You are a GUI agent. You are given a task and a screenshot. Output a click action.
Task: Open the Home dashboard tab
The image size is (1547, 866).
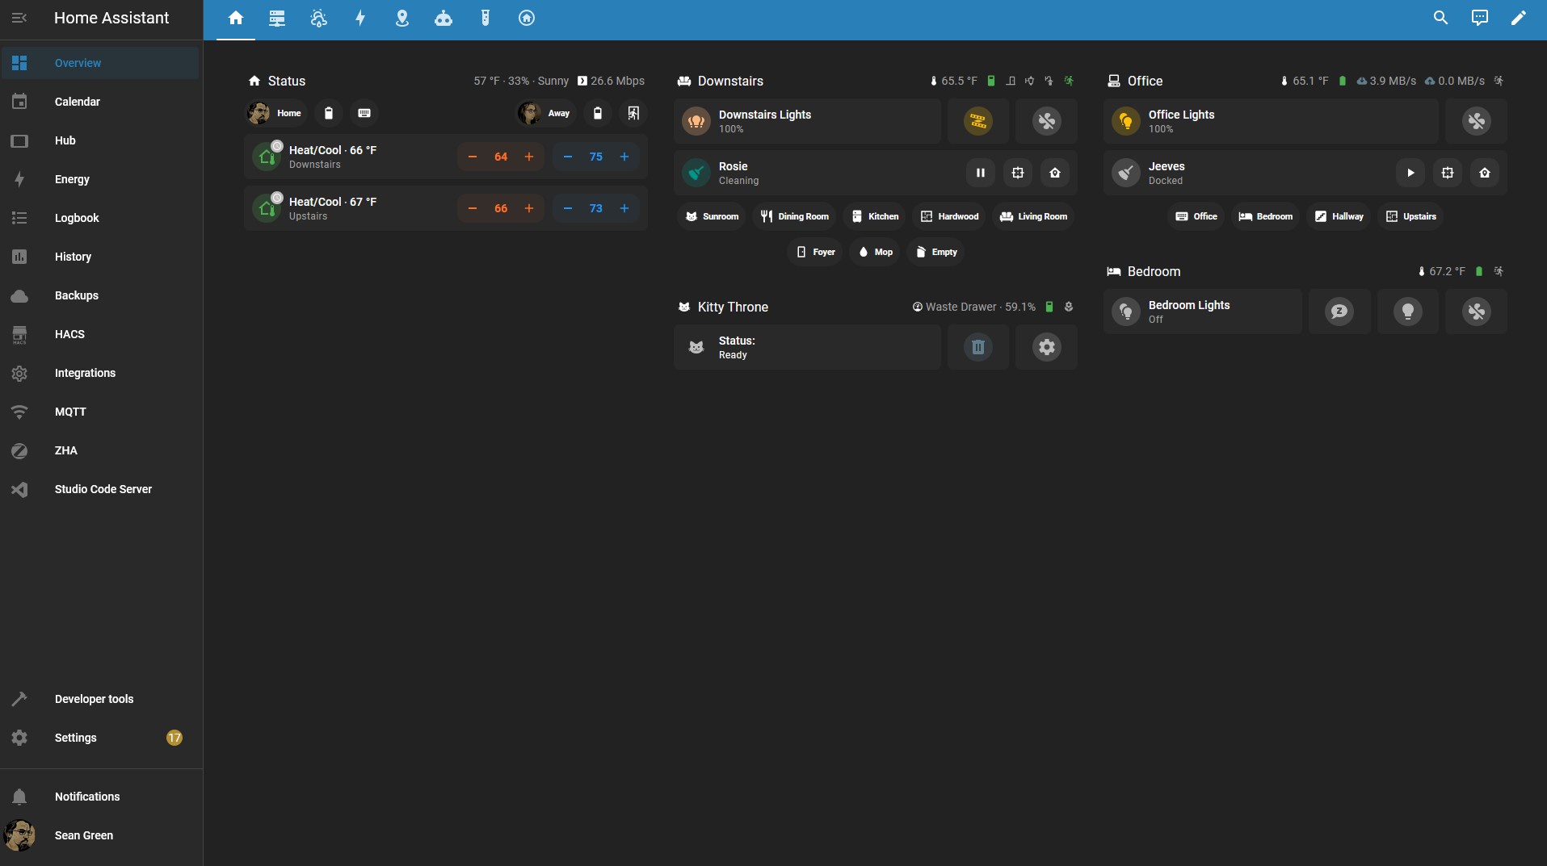pyautogui.click(x=235, y=18)
